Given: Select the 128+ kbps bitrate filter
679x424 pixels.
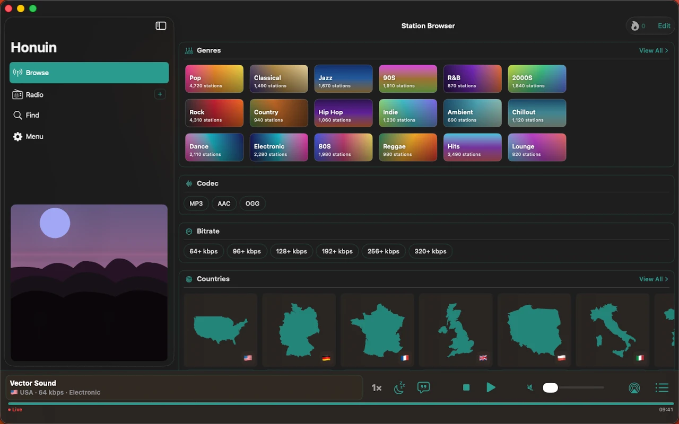Looking at the screenshot, I should pos(292,251).
